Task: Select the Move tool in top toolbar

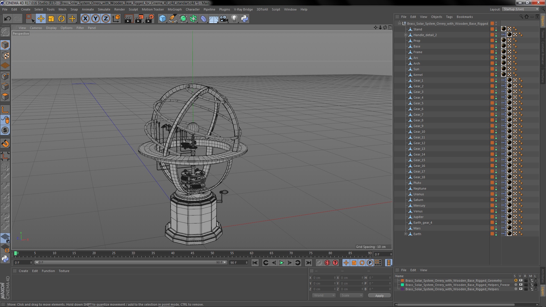Action: click(41, 19)
